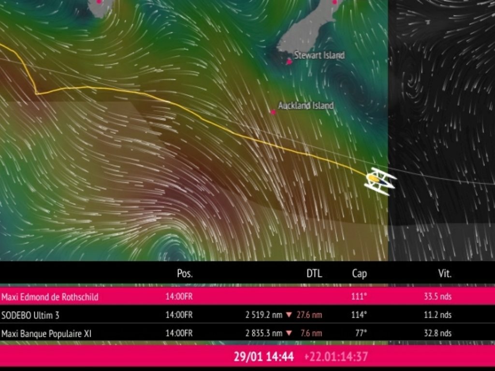Click 14:00FR in Maxi Banque Populaire XI row
This screenshot has height=371, width=495.
point(179,333)
